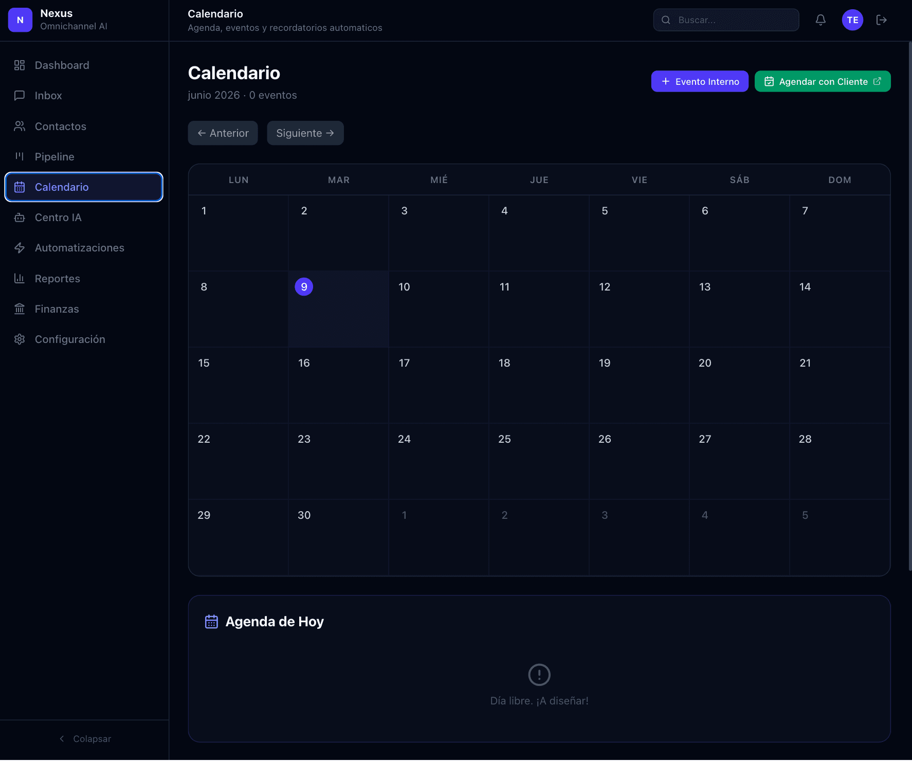Screen dimensions: 912x761
Task: Go to previous month with Anterior
Action: (223, 133)
